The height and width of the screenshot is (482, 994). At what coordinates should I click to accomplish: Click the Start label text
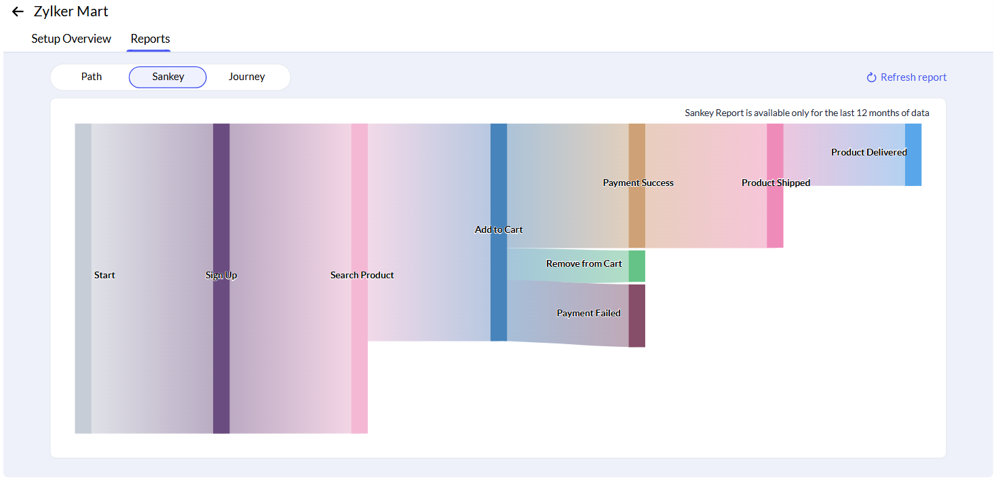tap(104, 275)
